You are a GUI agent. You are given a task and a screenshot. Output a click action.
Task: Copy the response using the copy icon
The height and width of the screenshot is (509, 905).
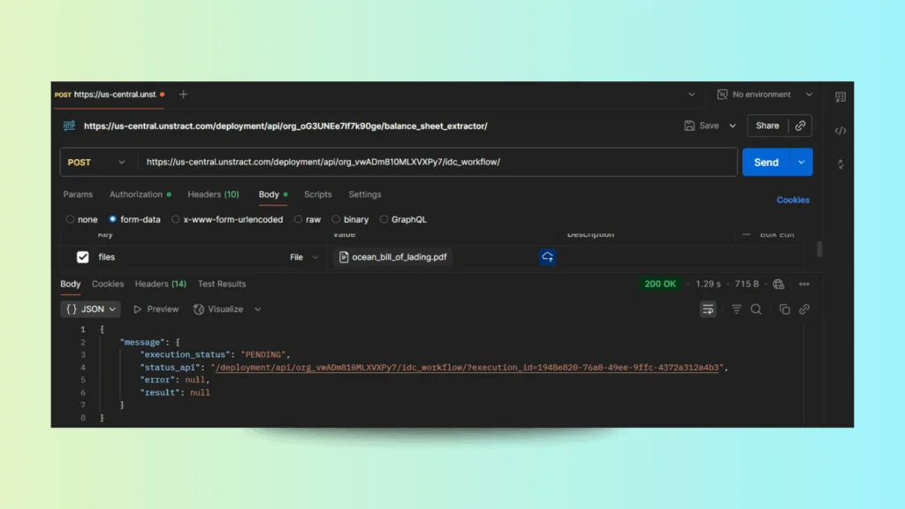pyautogui.click(x=785, y=309)
